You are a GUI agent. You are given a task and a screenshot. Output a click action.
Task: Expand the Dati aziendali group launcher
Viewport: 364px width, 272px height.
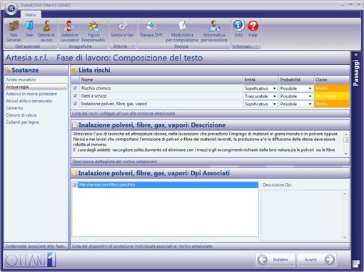(54, 46)
